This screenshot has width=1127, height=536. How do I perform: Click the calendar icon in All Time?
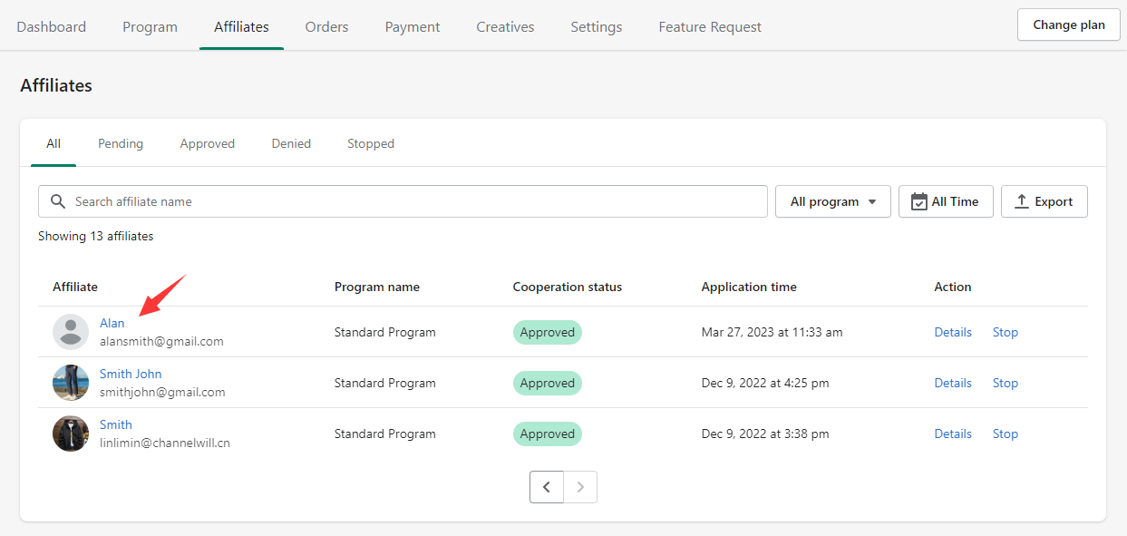click(918, 201)
